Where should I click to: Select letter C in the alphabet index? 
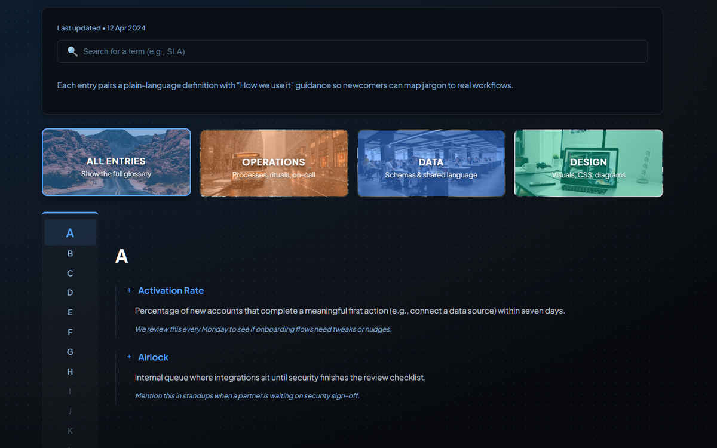tap(70, 273)
